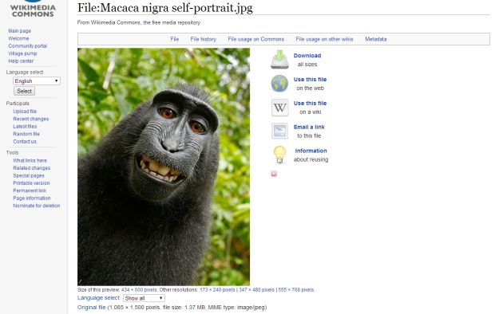Open the English language dropdown in sidebar
This screenshot has height=314, width=499.
[x=37, y=81]
